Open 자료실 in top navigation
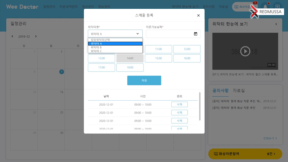Viewport: 288px width, 162px height. pos(223,7)
